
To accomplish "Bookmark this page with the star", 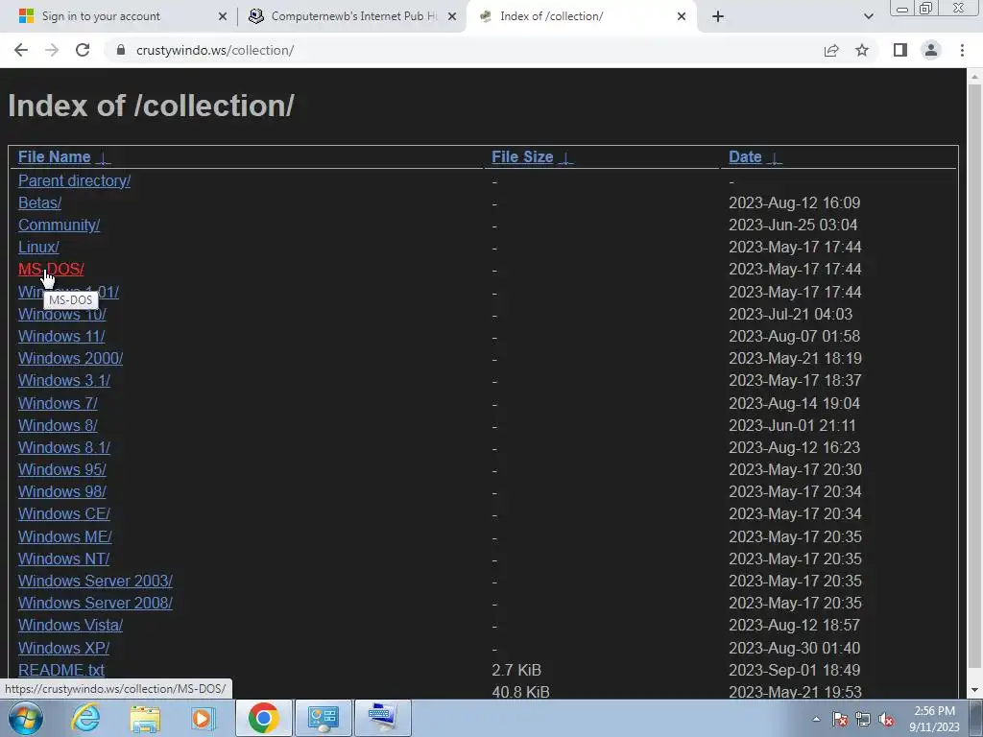I will pos(862,50).
